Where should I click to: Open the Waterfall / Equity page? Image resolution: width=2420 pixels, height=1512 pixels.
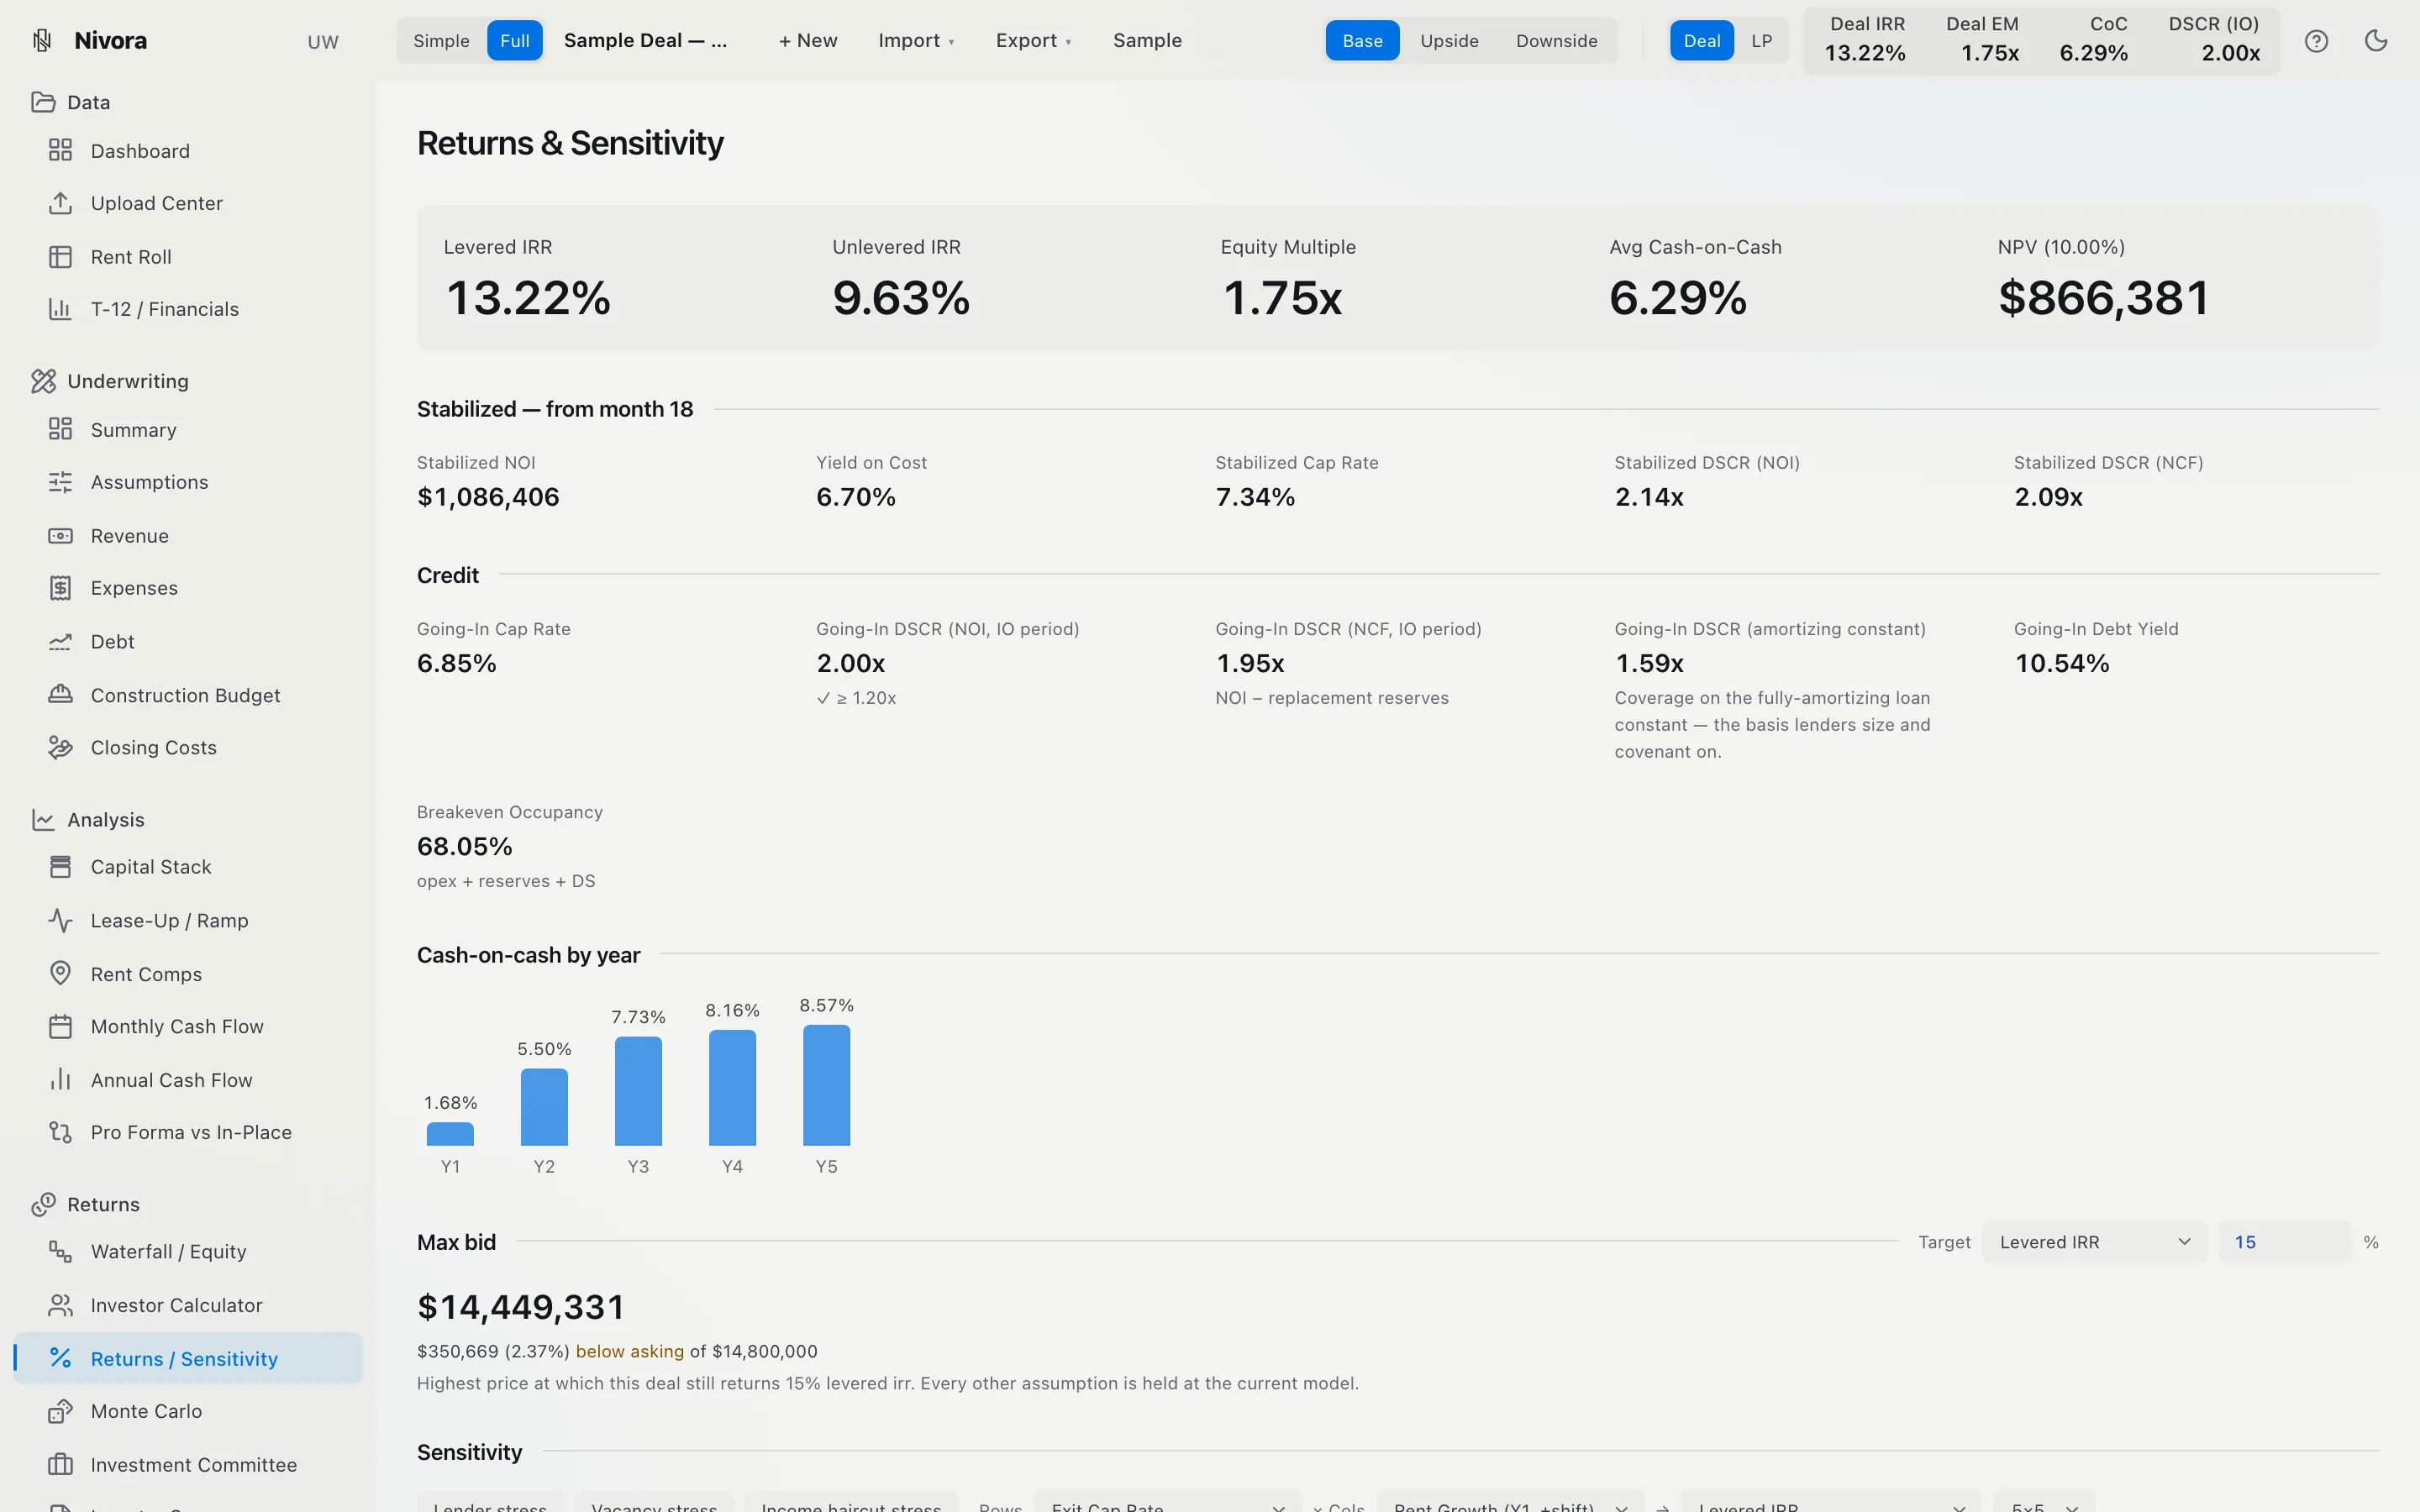click(x=188, y=1251)
